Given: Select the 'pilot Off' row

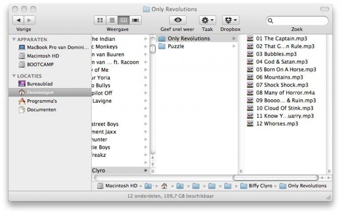Looking at the screenshot, I should [x=120, y=93].
